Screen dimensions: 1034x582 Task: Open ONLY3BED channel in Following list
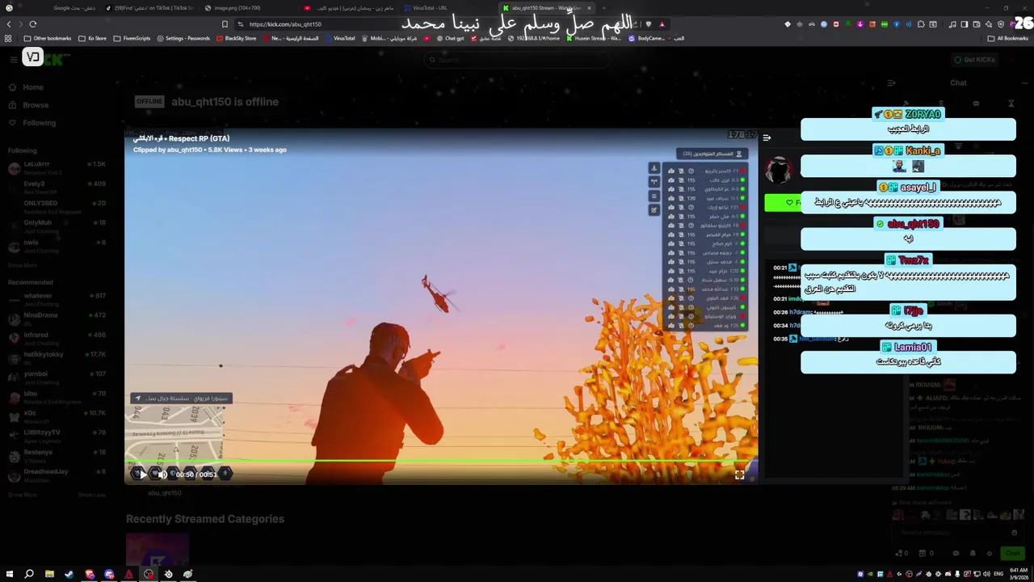[x=57, y=207]
